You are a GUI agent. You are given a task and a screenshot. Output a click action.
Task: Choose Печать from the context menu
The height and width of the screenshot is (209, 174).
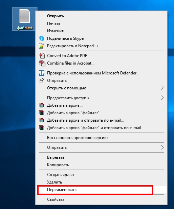101,23
